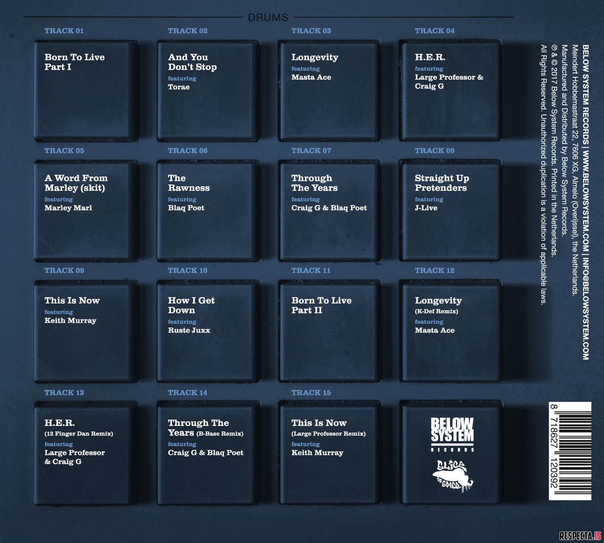Select 'A Word From Marley (skit)' title
The height and width of the screenshot is (543, 604).
point(76,183)
